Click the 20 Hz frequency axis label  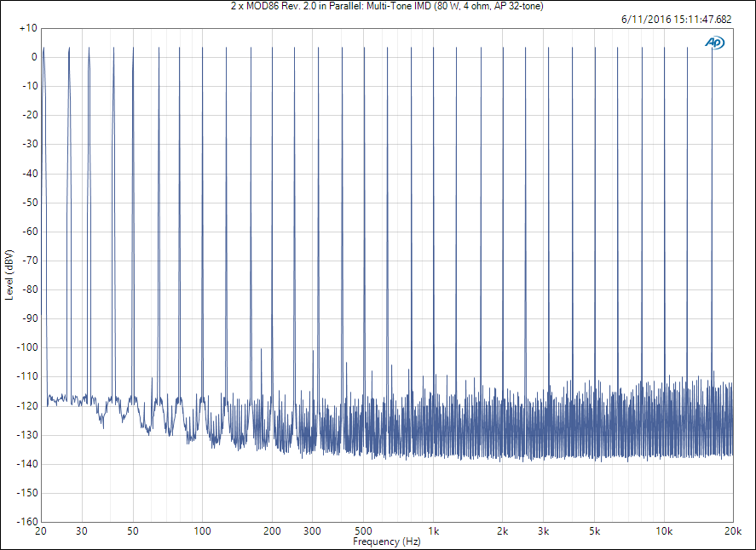pyautogui.click(x=41, y=530)
